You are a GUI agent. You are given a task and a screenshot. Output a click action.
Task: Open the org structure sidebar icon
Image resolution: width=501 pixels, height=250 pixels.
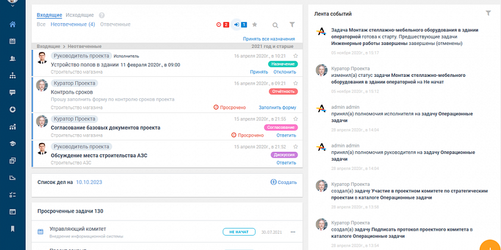click(13, 76)
